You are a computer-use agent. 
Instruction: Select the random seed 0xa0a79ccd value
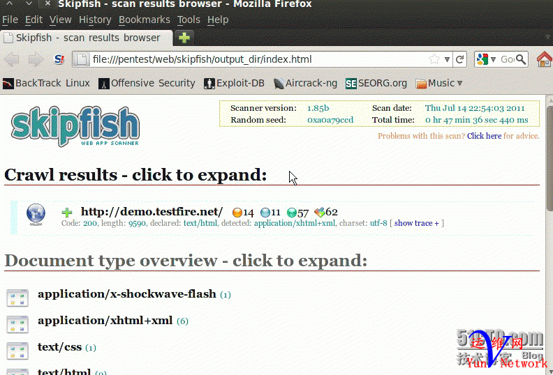(x=330, y=120)
